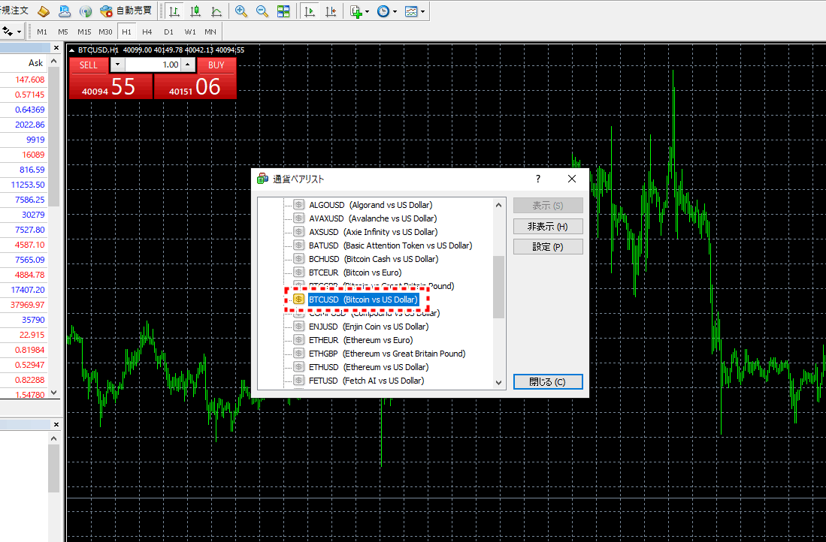Image resolution: width=826 pixels, height=542 pixels.
Task: Select AXSUSD (Axie Infinity vs US Dollar)
Action: coord(373,232)
